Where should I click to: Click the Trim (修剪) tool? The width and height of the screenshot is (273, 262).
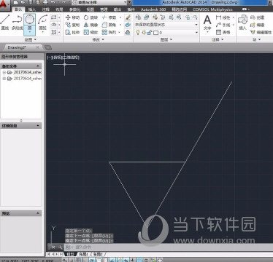pyautogui.click(x=109, y=17)
